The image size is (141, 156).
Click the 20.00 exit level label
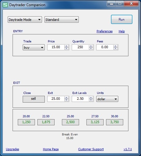(26, 116)
